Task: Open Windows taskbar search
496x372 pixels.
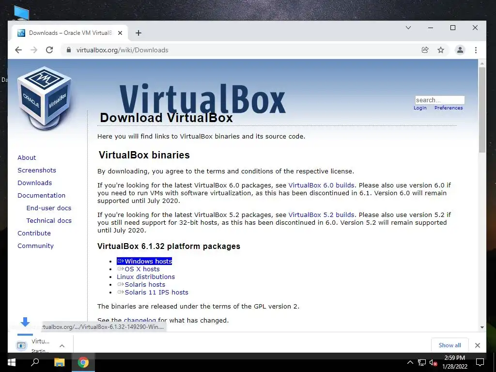Action: (x=35, y=362)
